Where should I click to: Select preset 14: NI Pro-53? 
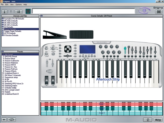click(7, 82)
